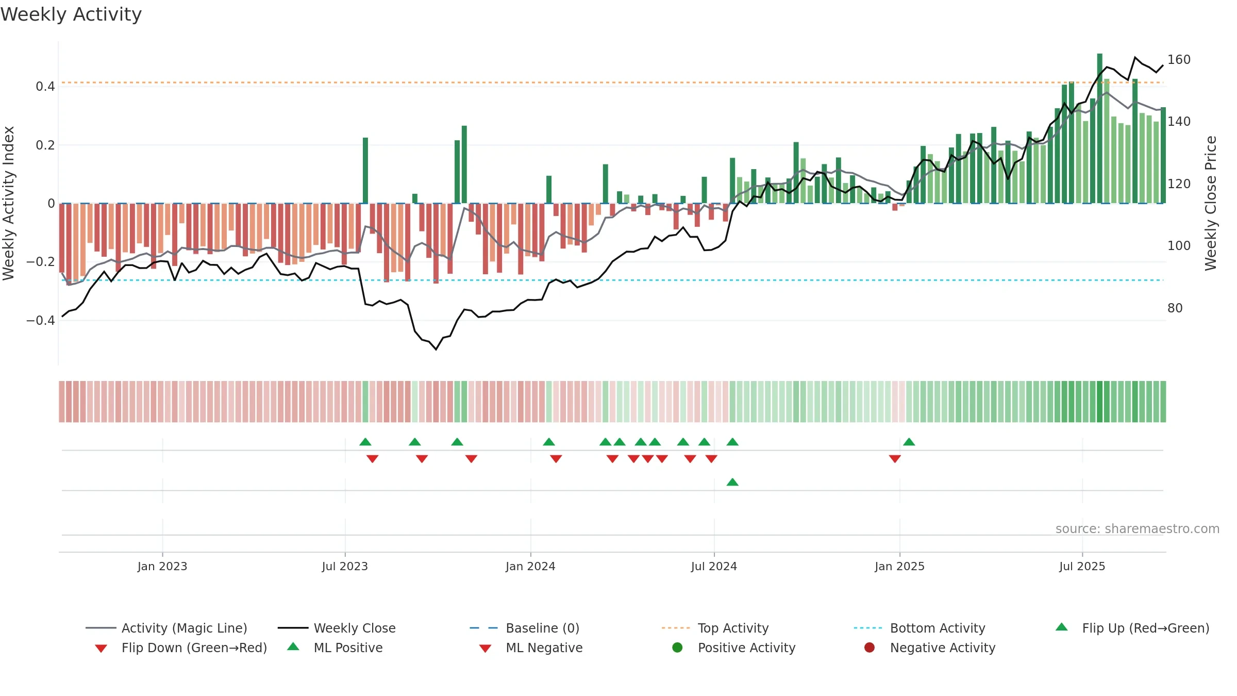The height and width of the screenshot is (696, 1237).
Task: Toggle Activity (Magic Line) legend entry
Action: tap(166, 628)
